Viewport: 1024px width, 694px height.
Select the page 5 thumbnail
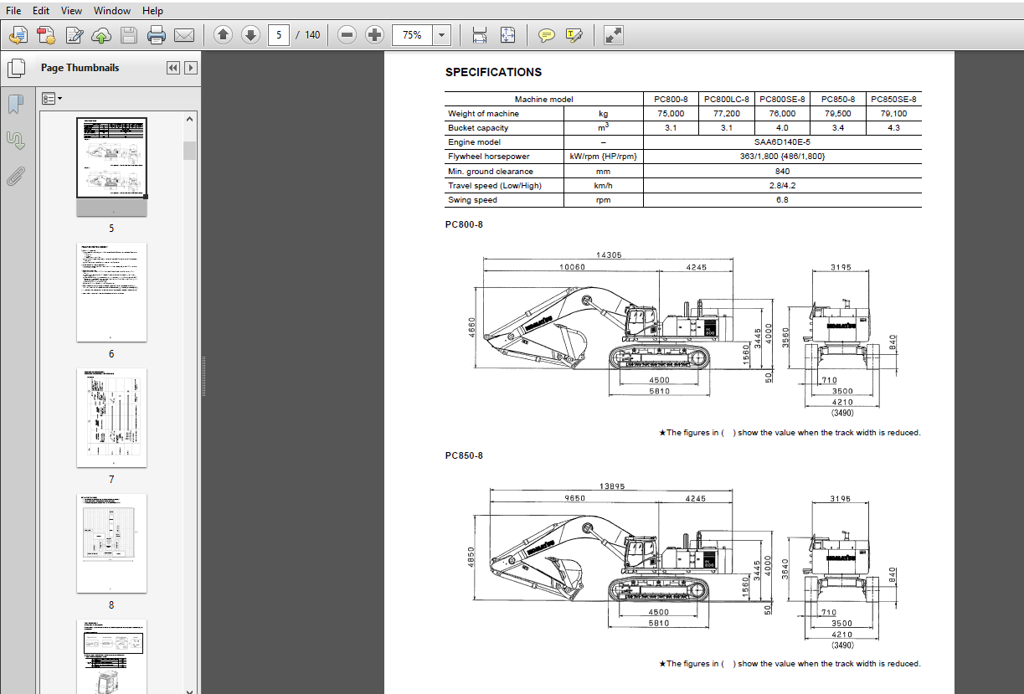click(x=111, y=167)
